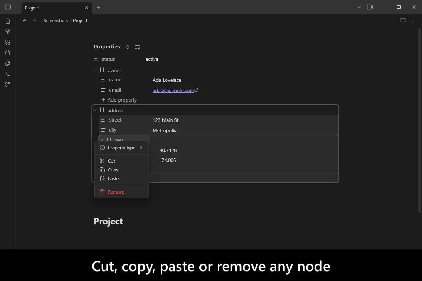Image resolution: width=422 pixels, height=281 pixels.
Task: Click the status property key
Action: [108, 59]
